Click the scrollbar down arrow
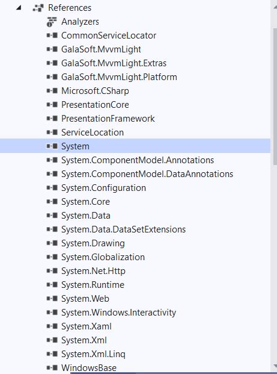The width and height of the screenshot is (277, 374). (275, 366)
